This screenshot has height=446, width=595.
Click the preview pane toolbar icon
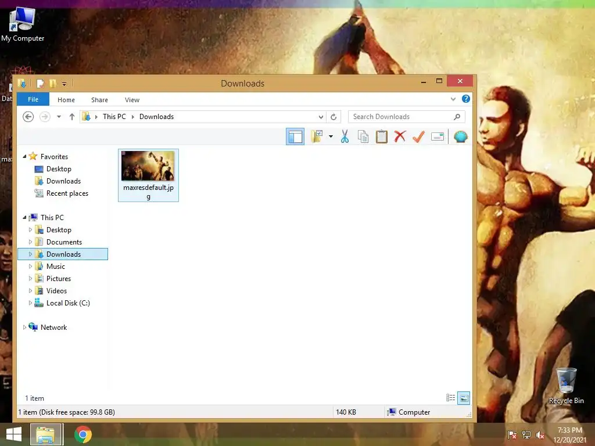pyautogui.click(x=295, y=136)
